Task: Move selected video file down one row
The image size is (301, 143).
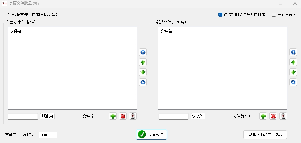Action: coord(293,72)
